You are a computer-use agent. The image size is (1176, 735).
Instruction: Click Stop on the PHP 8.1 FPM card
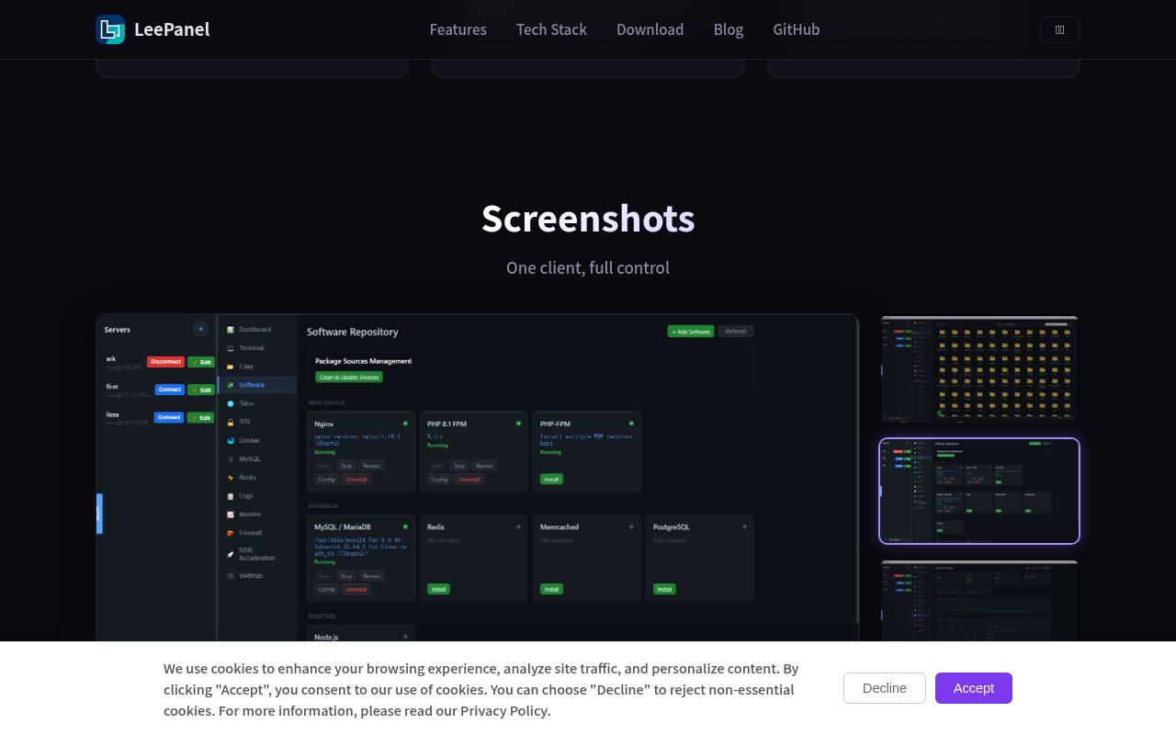pyautogui.click(x=459, y=466)
